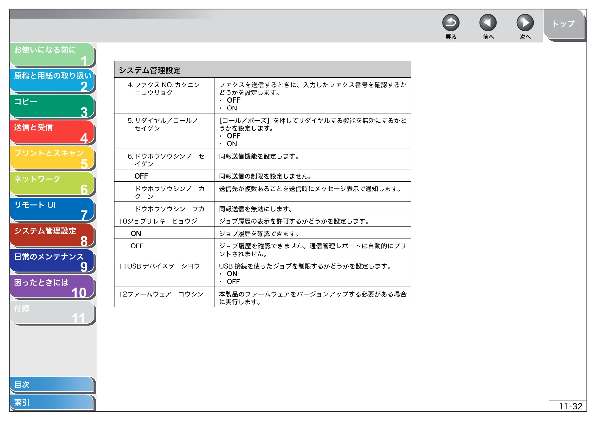This screenshot has width=596, height=421.
Task: Select chapter 3 コピー
Action: pyautogui.click(x=52, y=106)
